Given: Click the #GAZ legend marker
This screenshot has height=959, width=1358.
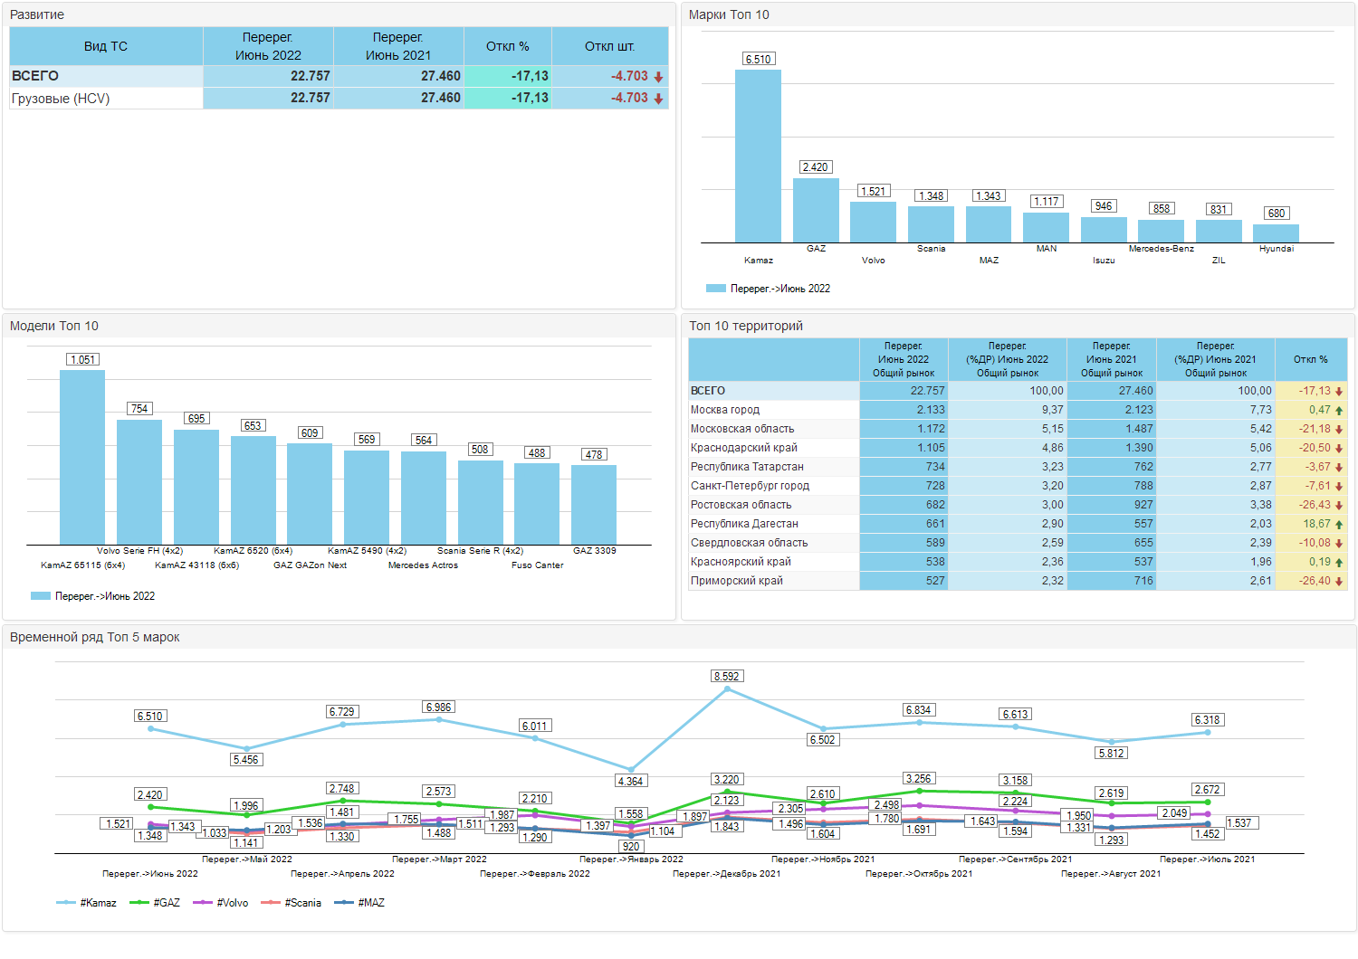Looking at the screenshot, I should click(139, 903).
